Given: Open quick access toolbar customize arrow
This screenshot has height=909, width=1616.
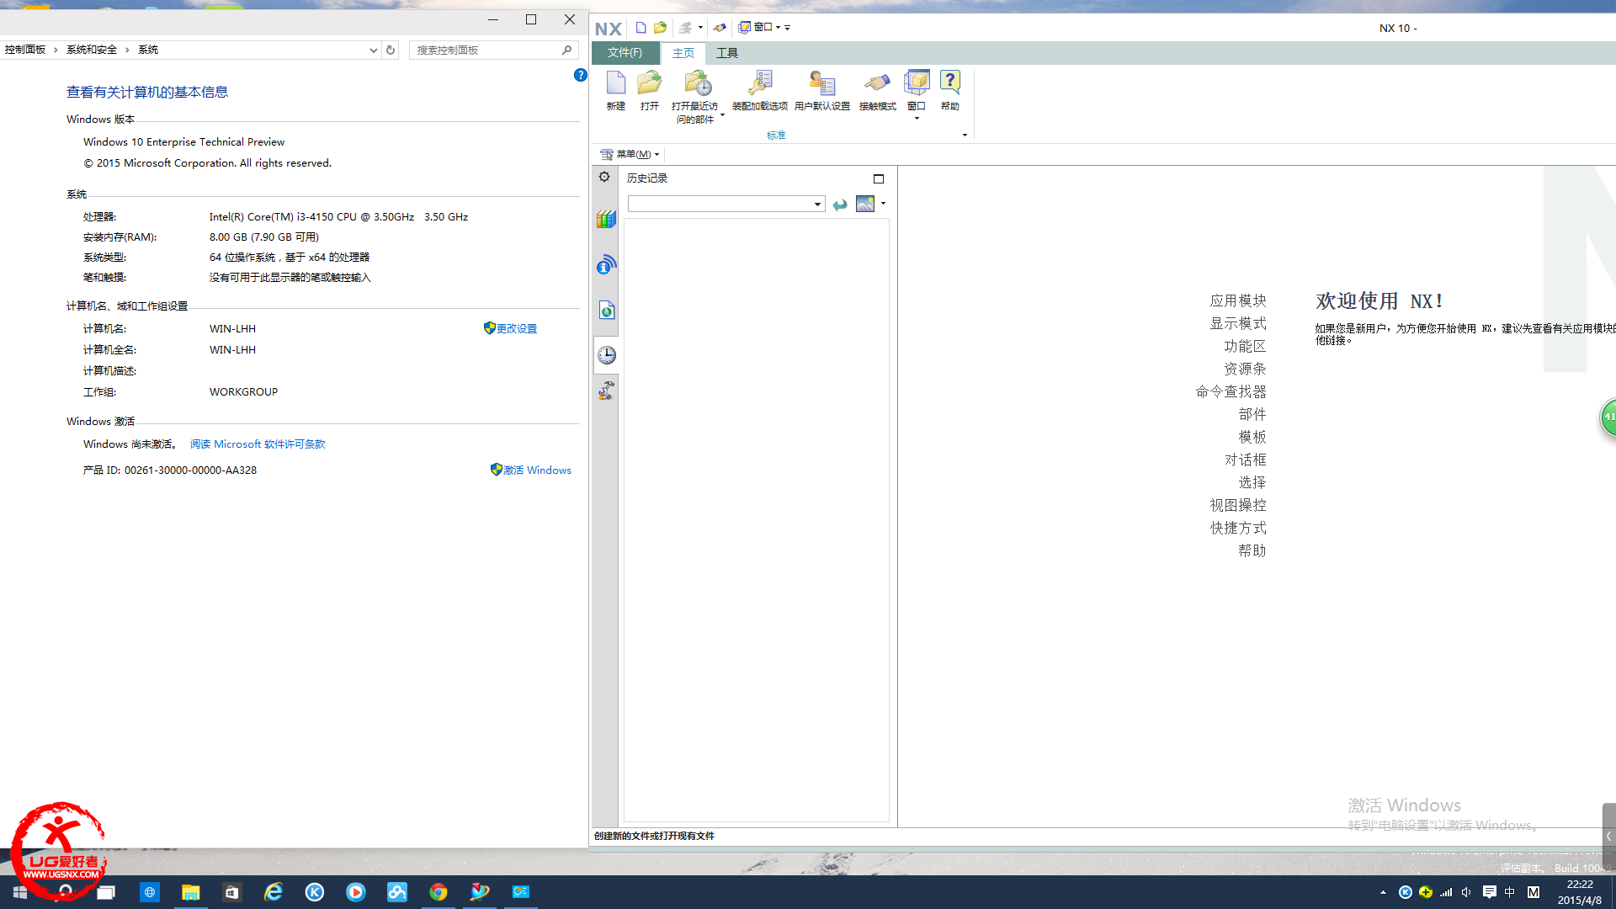Looking at the screenshot, I should 788,28.
